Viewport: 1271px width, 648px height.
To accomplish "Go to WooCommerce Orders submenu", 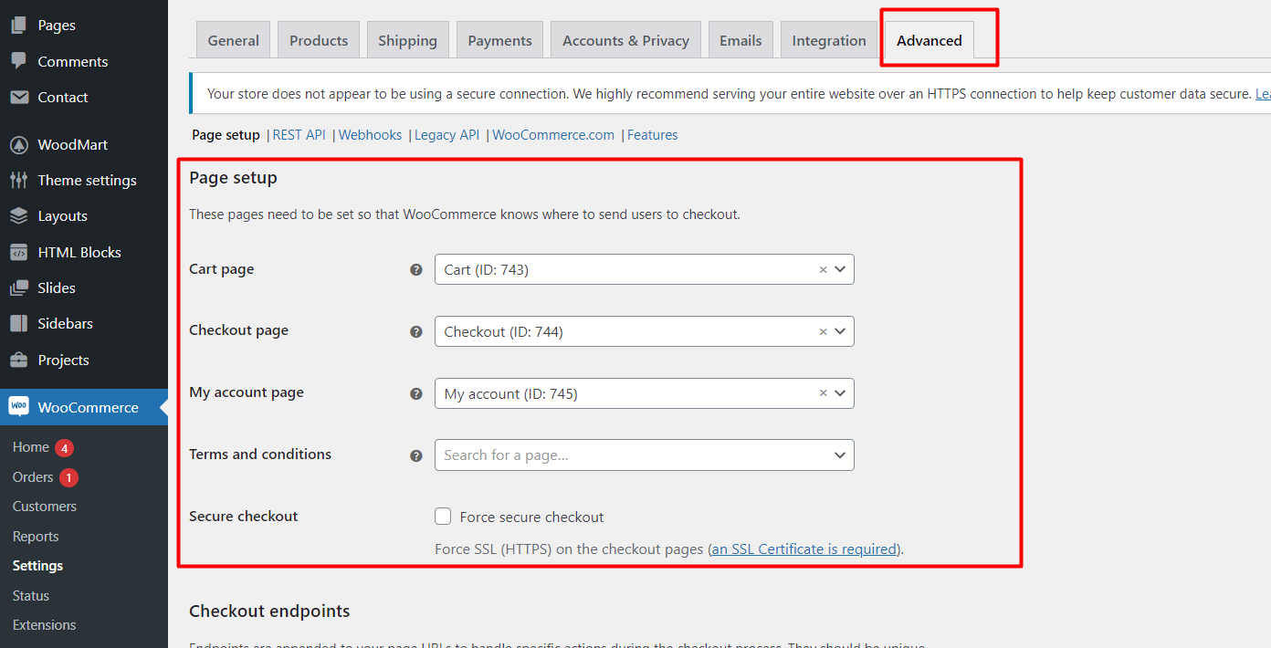I will [x=33, y=477].
